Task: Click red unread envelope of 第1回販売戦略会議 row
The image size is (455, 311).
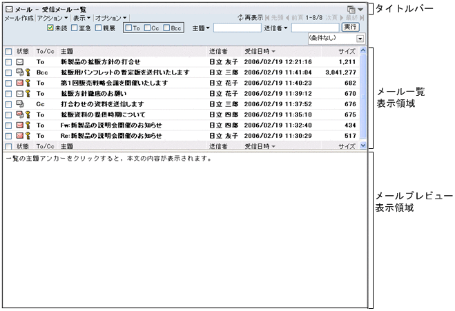Action: [x=20, y=83]
